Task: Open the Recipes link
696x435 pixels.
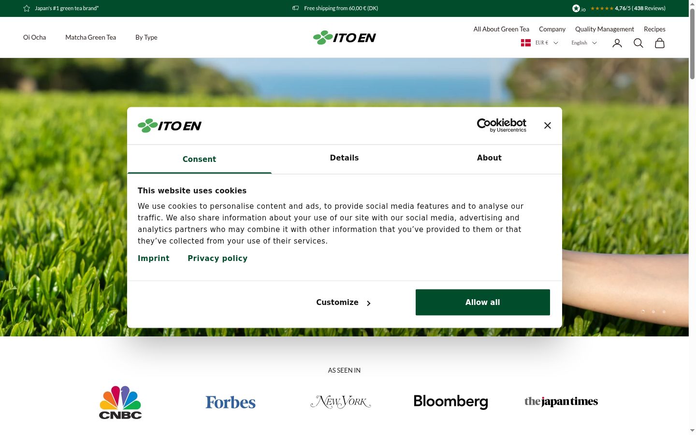Action: click(x=654, y=29)
